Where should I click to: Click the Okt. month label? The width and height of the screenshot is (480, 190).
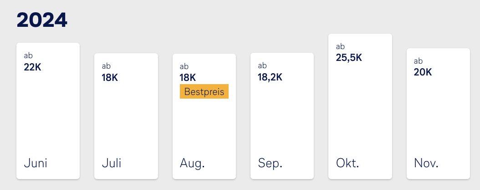coord(347,163)
